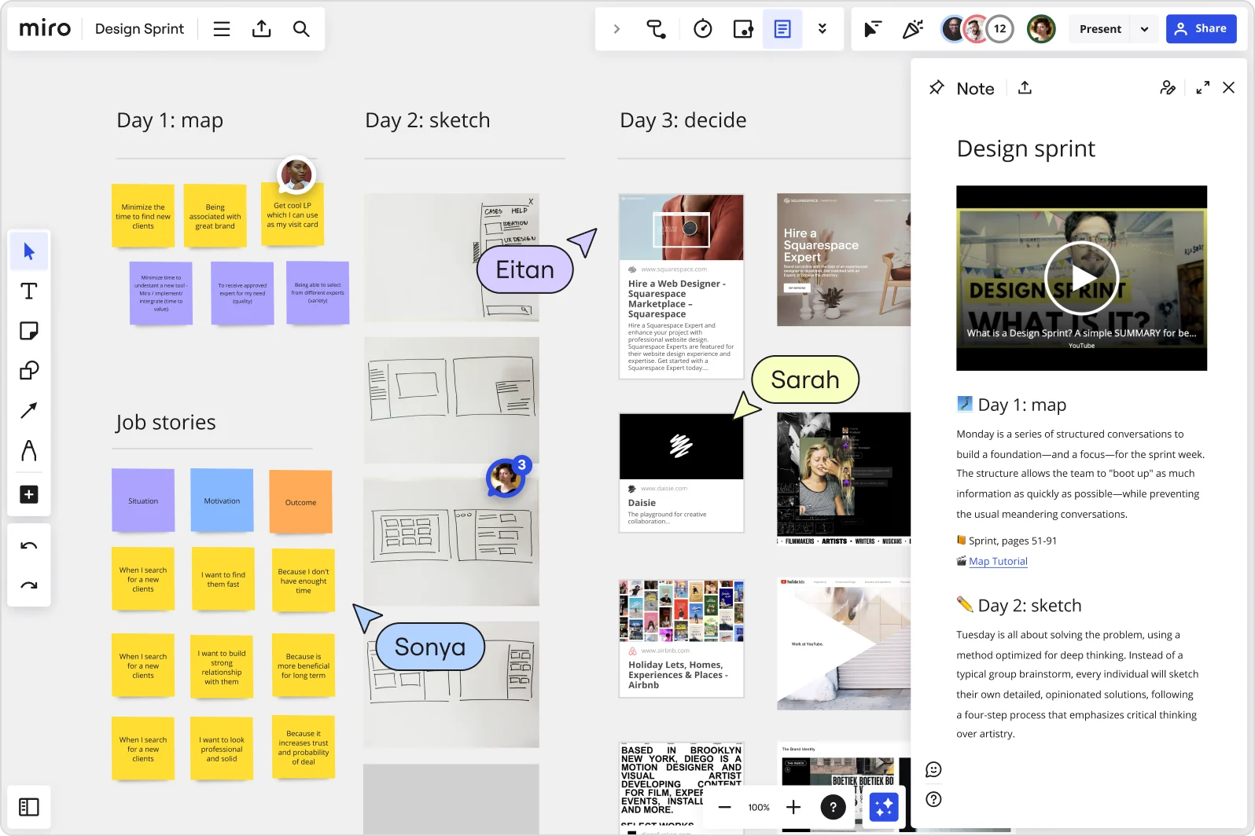Select the Sticky note tool
1255x836 pixels.
29,331
